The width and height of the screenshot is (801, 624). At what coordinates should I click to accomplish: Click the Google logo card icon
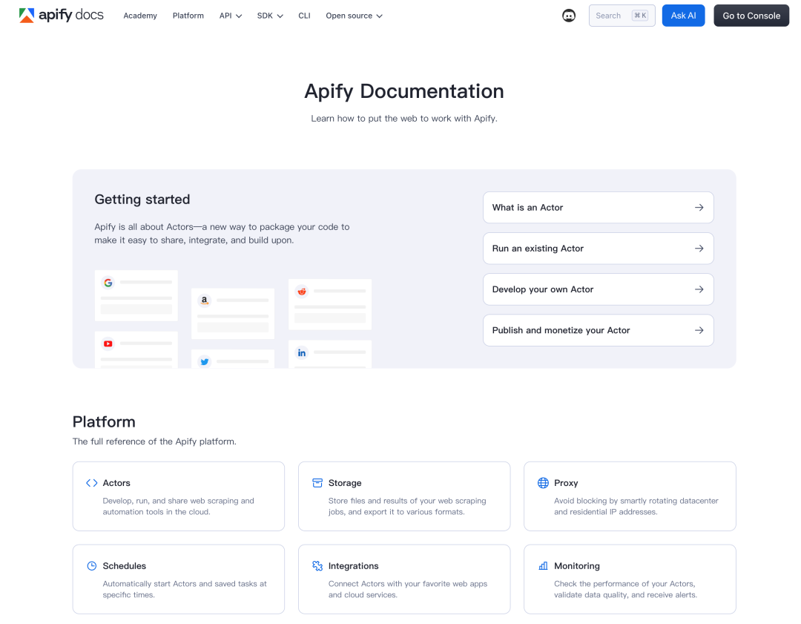(108, 283)
